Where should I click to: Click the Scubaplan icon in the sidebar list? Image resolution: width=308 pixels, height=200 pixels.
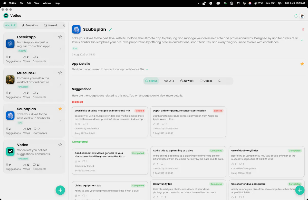click(10, 116)
